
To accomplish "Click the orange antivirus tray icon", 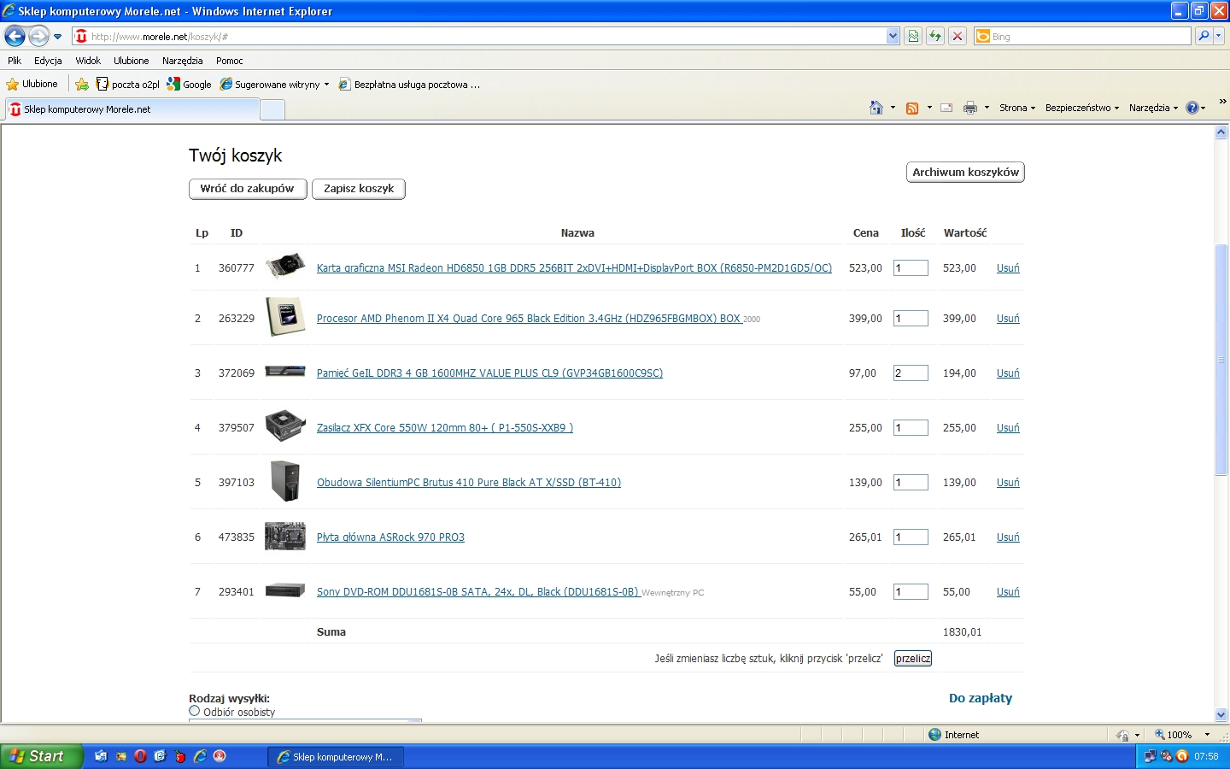I will 1182,756.
